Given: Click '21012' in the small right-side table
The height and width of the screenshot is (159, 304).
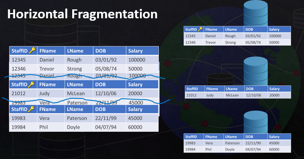Looking at the screenshot, I should tap(191, 95).
